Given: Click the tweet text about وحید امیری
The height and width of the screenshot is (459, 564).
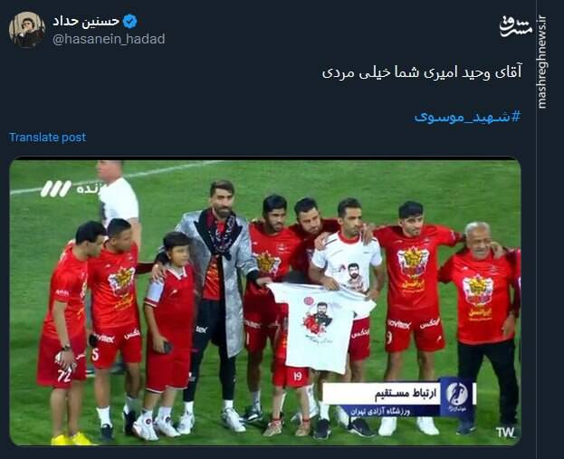Looking at the screenshot, I should [x=422, y=73].
